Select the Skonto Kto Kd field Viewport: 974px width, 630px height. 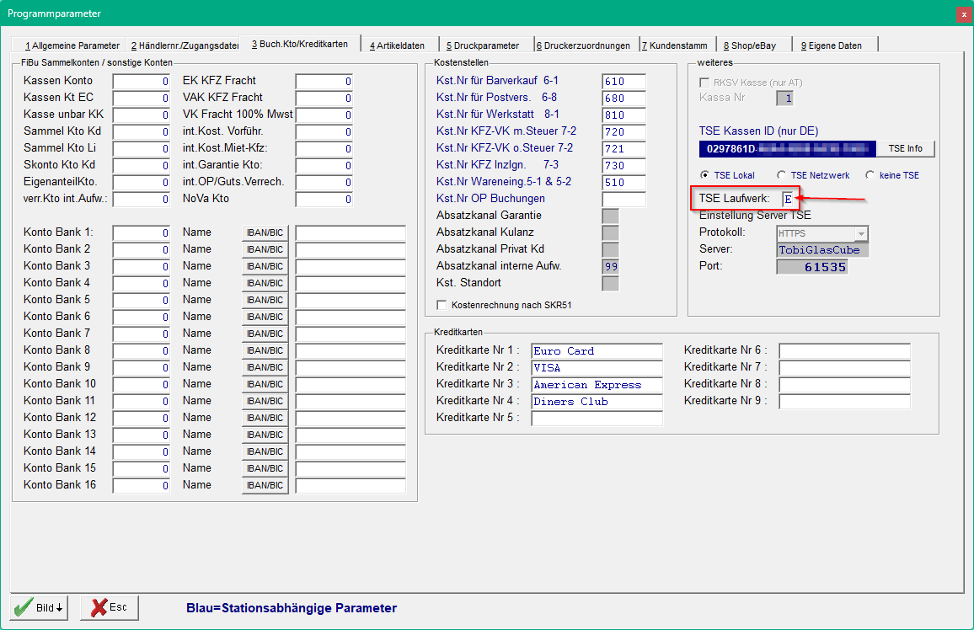141,165
